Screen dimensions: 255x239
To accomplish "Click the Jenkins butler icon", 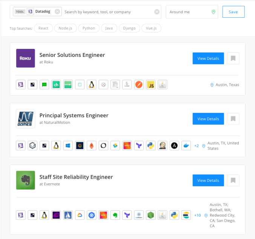I will (163, 146).
